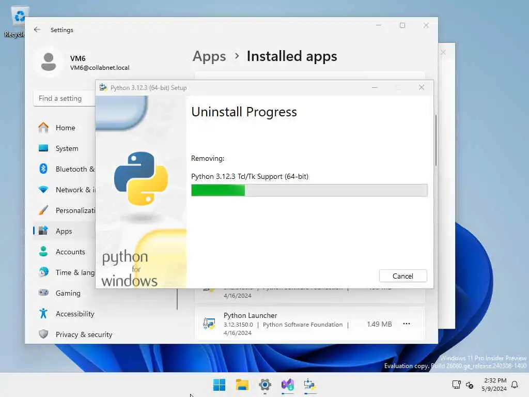Open the Windows Start menu
The height and width of the screenshot is (397, 529).
tap(219, 385)
